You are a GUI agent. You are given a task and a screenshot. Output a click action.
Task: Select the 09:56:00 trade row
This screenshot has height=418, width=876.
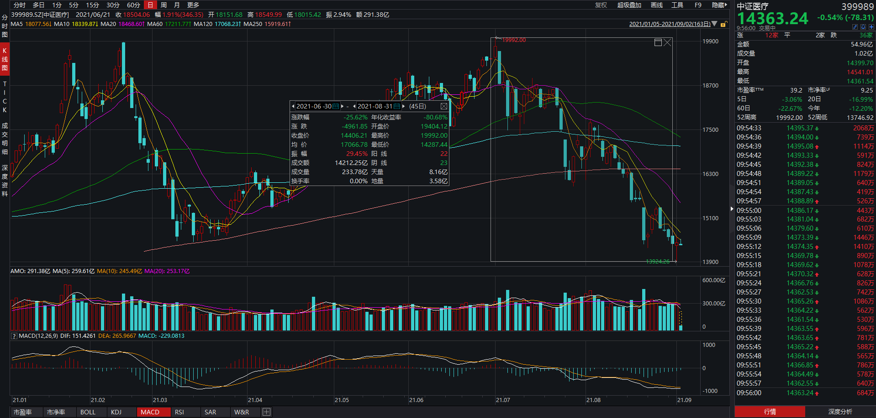(805, 393)
